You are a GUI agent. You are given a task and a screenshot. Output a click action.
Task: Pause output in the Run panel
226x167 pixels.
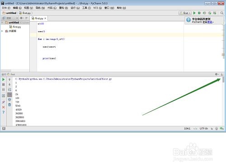pyautogui.click(x=3, y=89)
